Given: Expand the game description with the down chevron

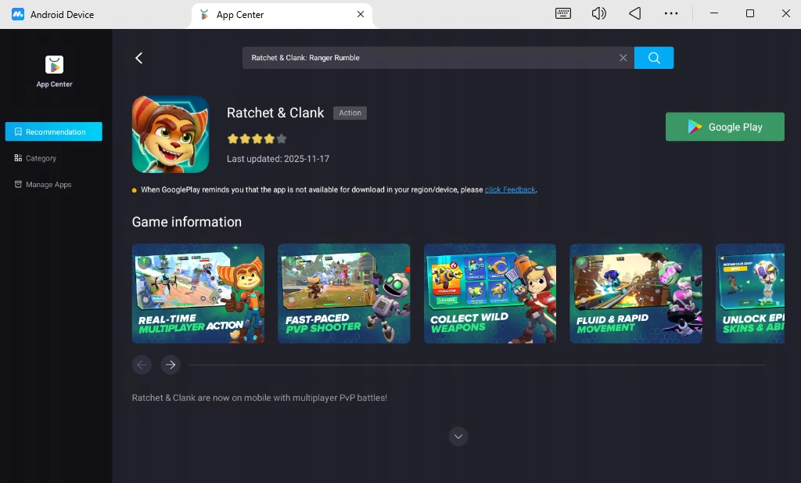Looking at the screenshot, I should [458, 436].
